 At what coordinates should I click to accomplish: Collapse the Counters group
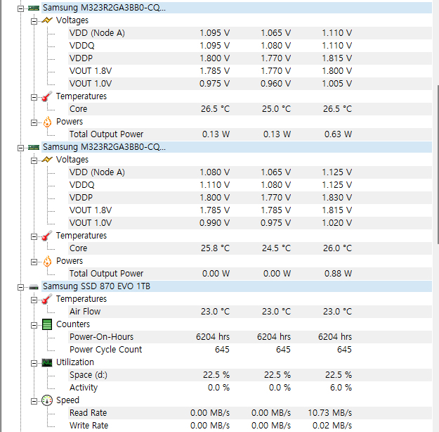[34, 324]
